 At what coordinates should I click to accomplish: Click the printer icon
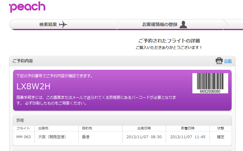(219, 61)
